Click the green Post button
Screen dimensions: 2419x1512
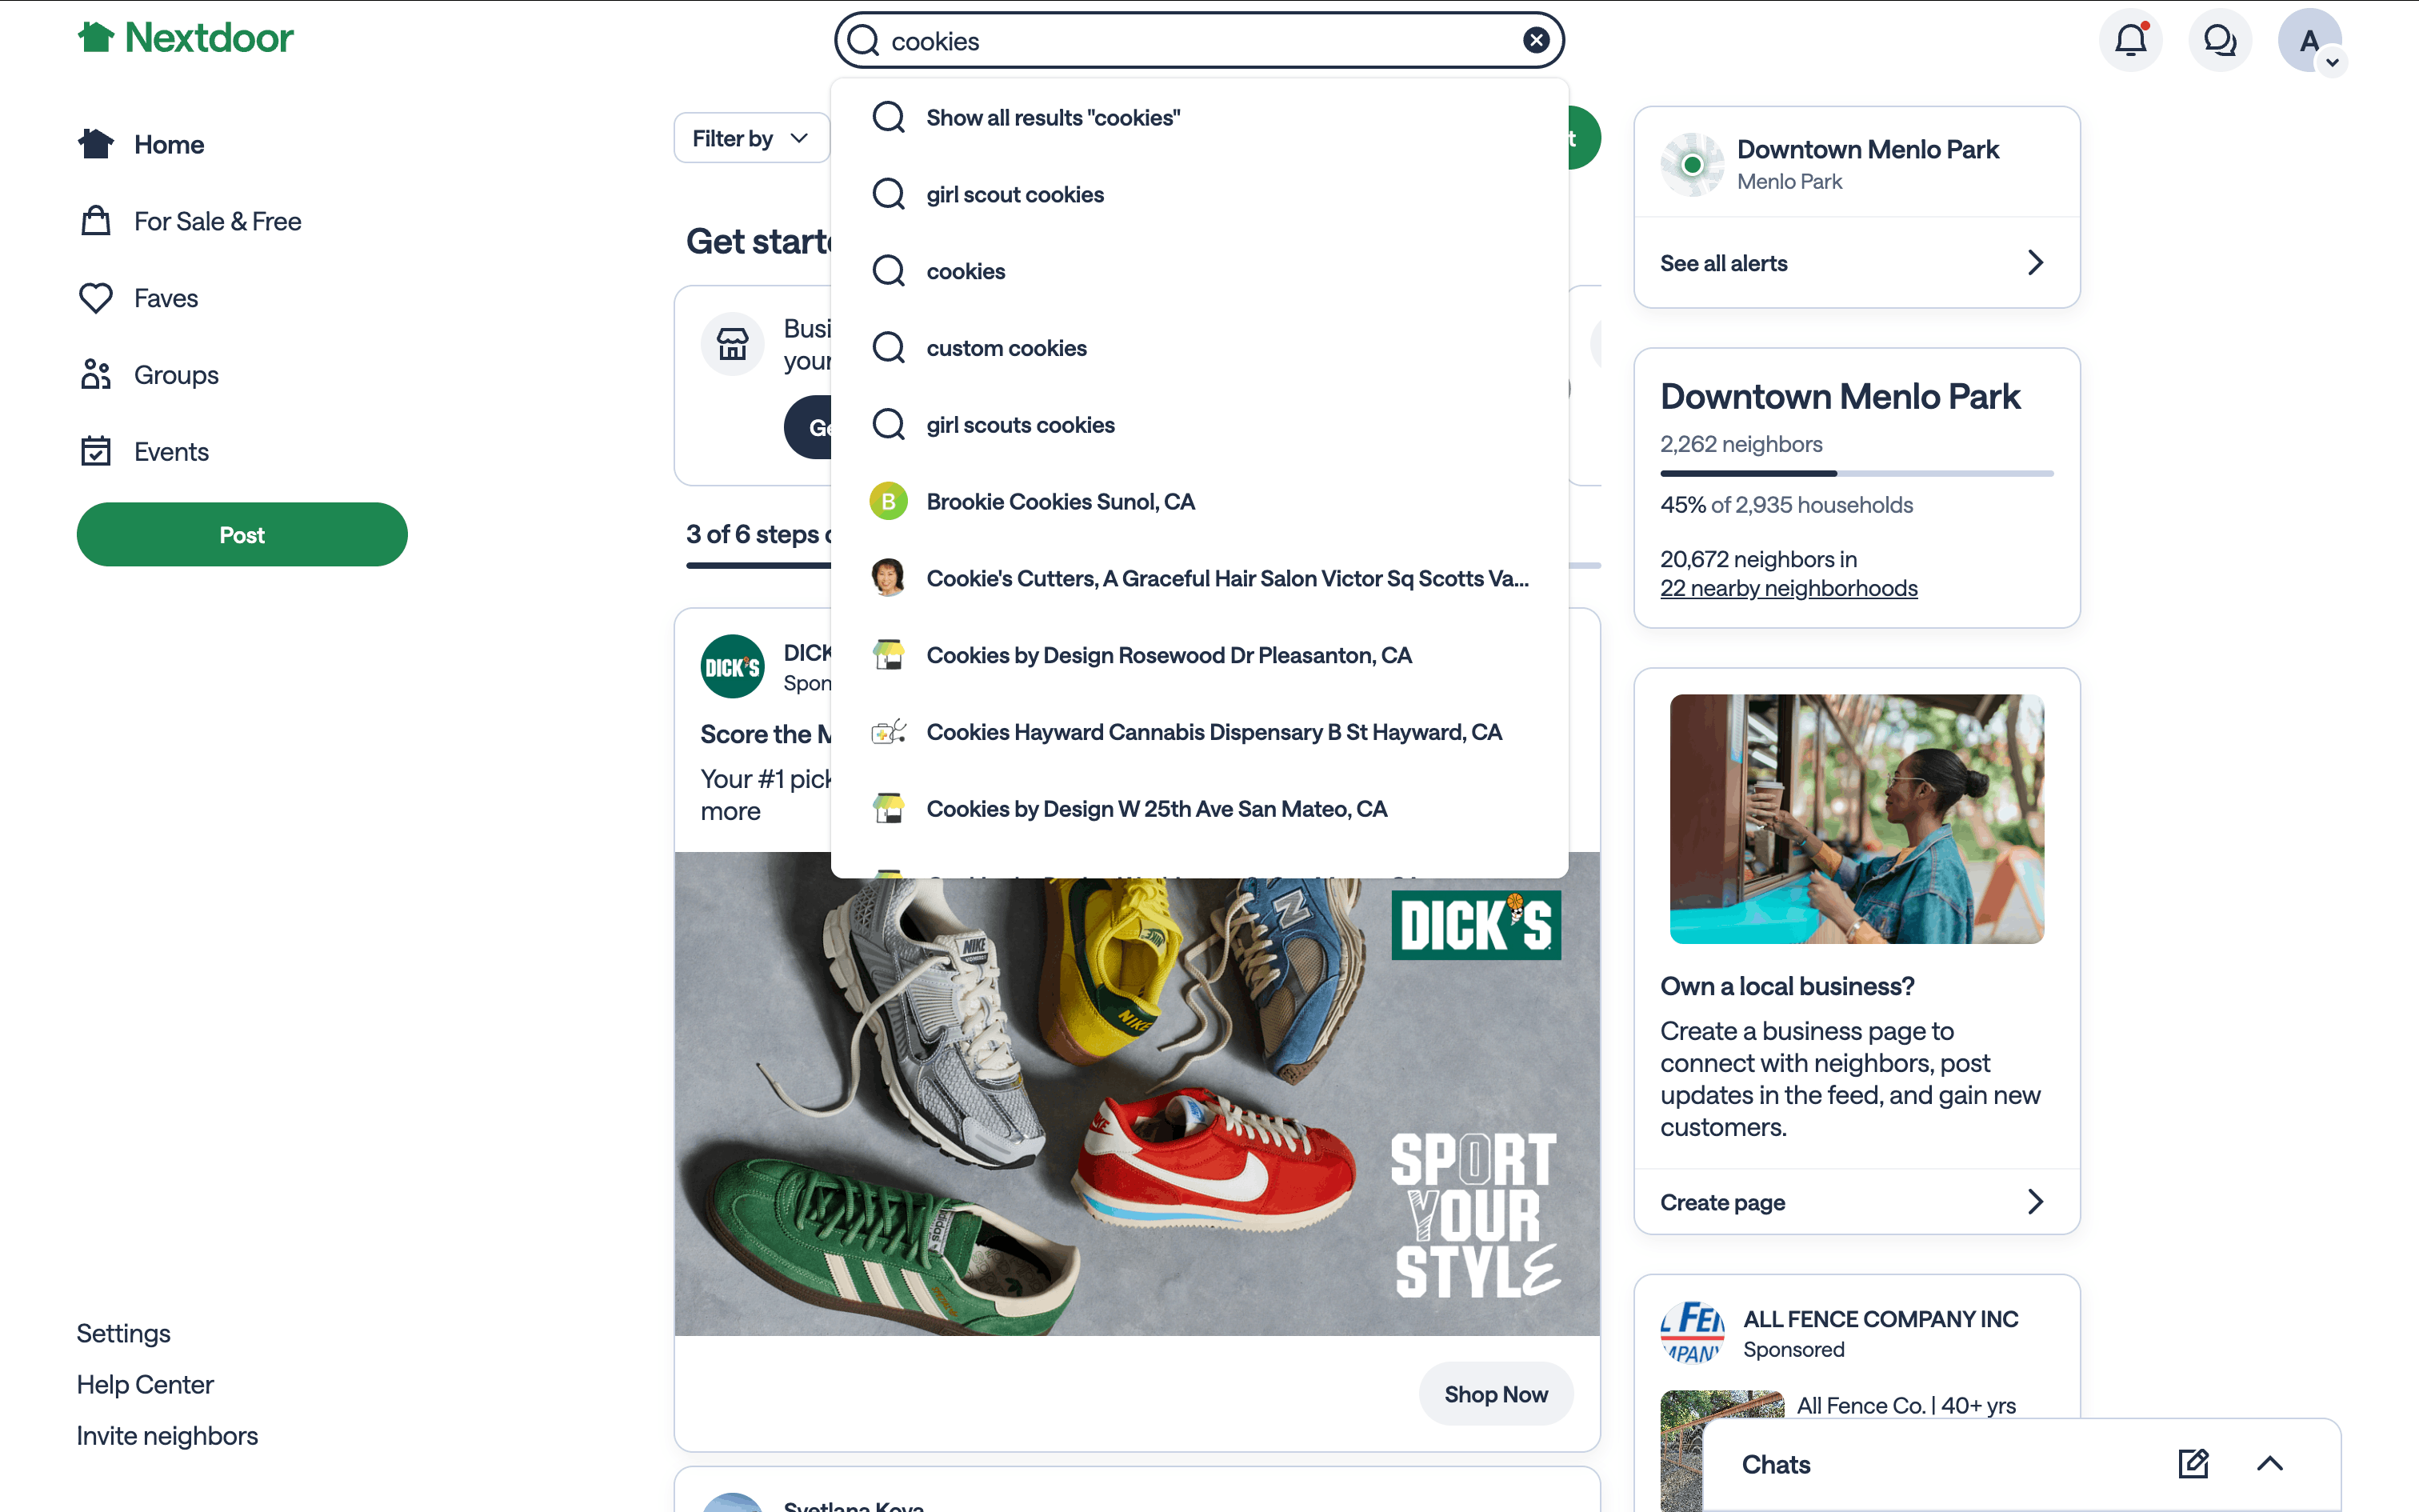[x=242, y=535]
